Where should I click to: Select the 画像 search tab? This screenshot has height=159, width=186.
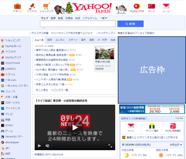click(53, 18)
